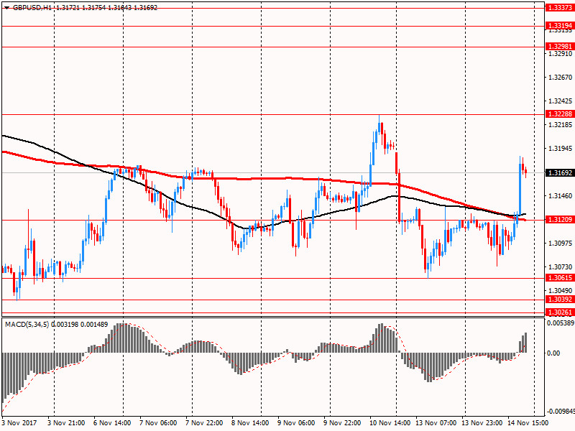
Task: Click the 13 Nov 07:00 time label
Action: tap(436, 423)
